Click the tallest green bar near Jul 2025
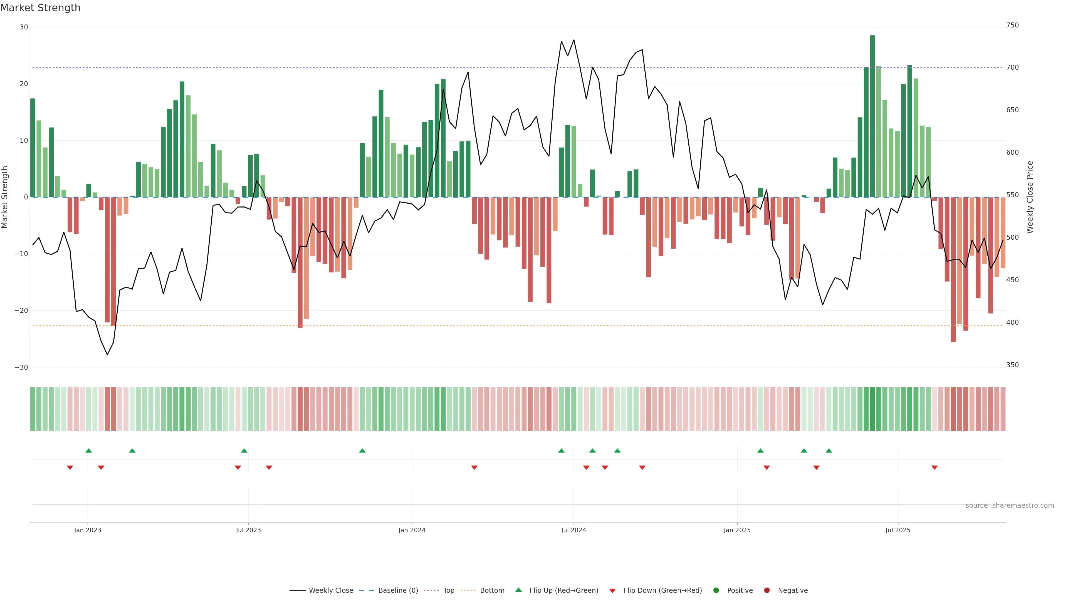Viewport: 1068px width, 600px height. tap(872, 116)
